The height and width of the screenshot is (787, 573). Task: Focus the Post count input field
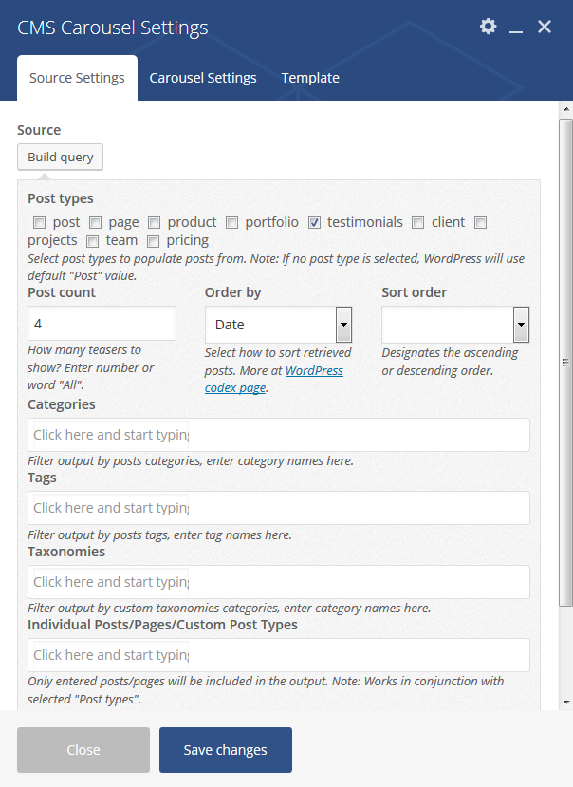click(x=102, y=324)
